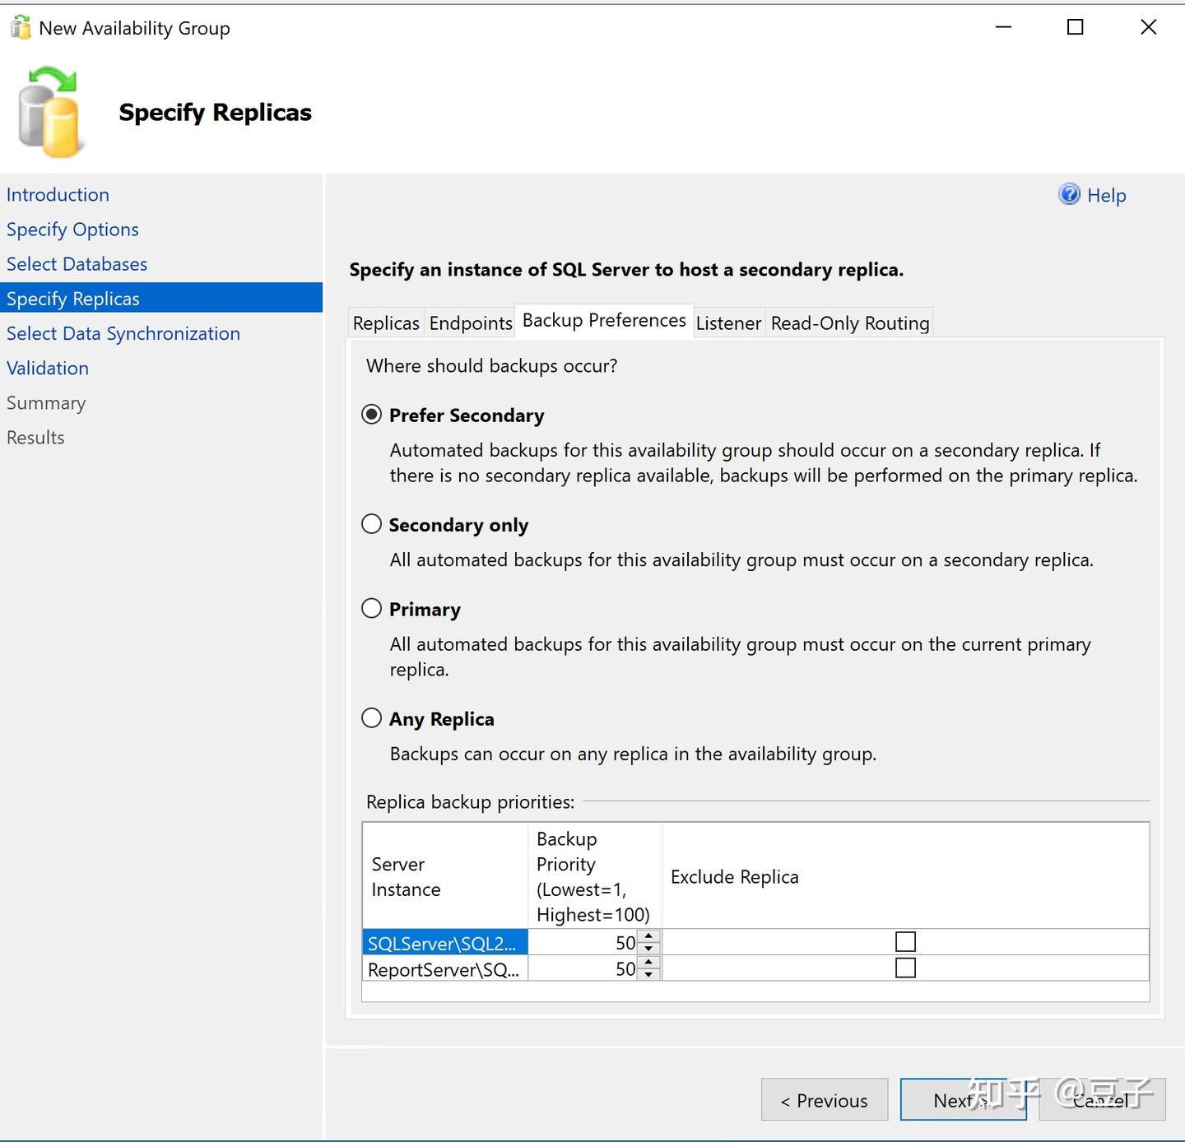Open the Listener tab

pos(728,323)
